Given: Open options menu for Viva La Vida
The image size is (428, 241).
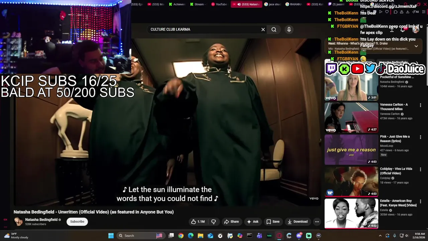Looking at the screenshot, I should coord(420,169).
